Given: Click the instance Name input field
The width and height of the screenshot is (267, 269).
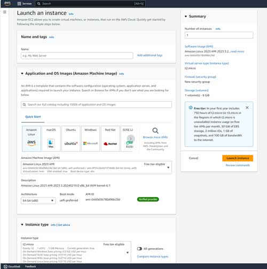Looking at the screenshot, I should (x=77, y=56).
